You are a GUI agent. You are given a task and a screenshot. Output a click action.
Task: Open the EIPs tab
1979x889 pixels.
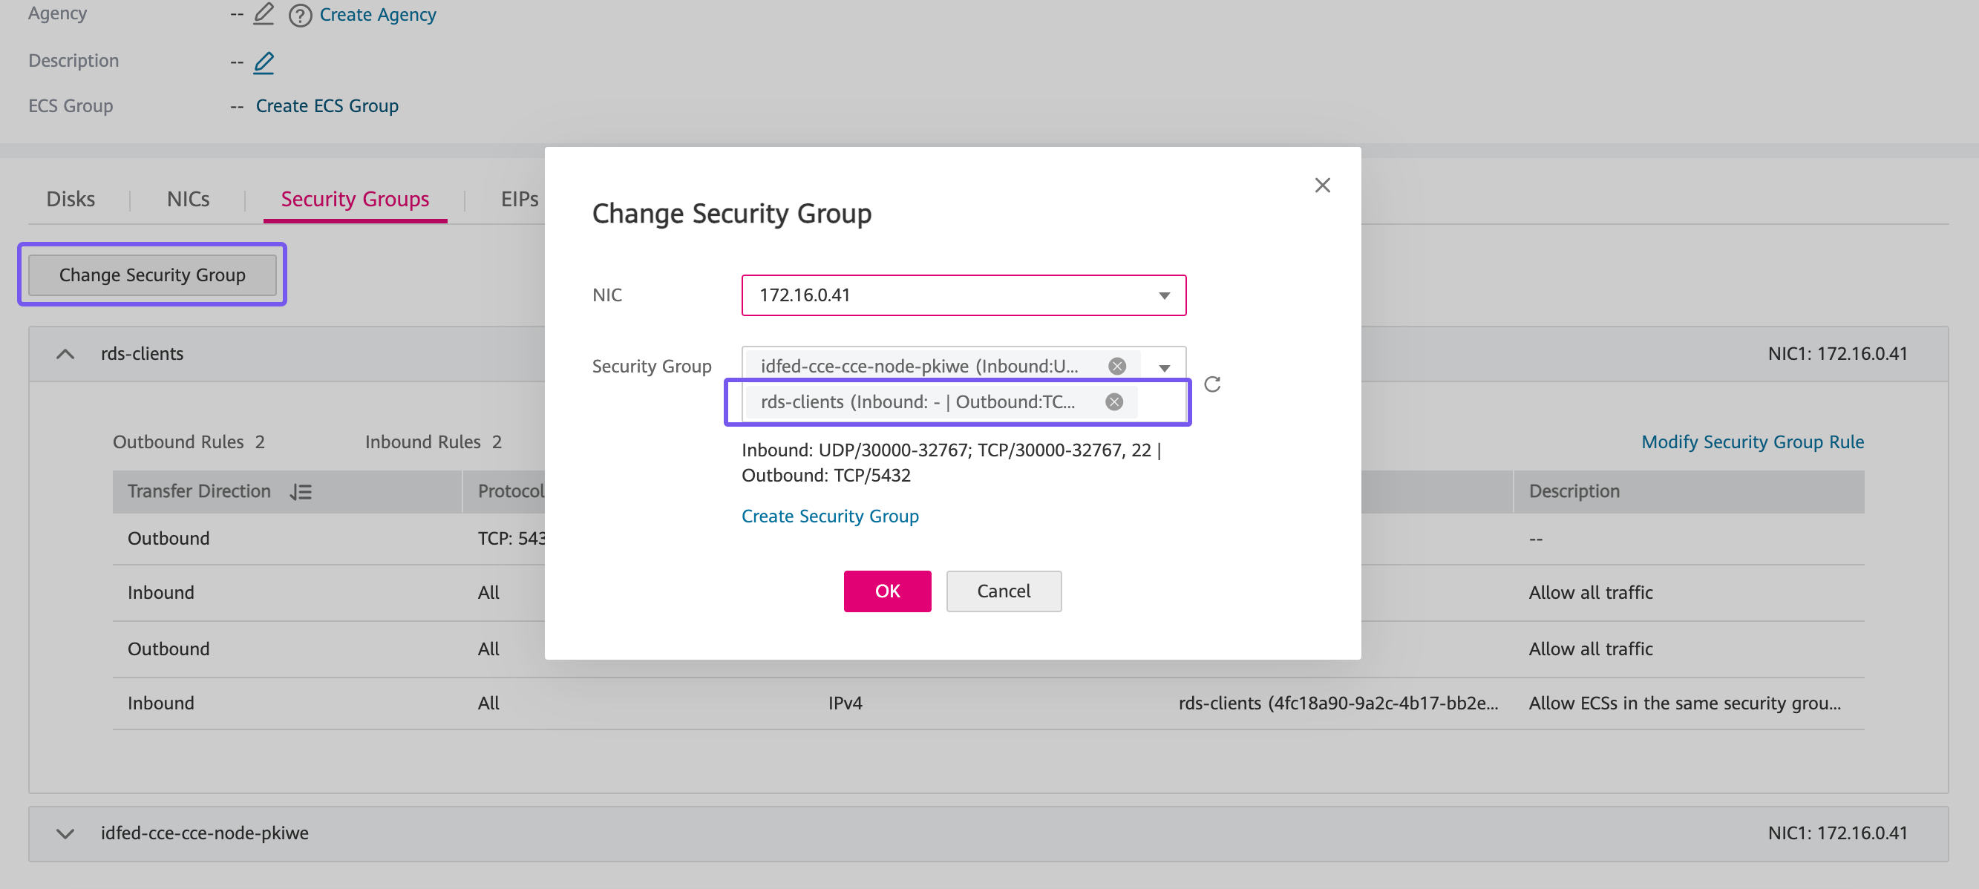coord(520,200)
